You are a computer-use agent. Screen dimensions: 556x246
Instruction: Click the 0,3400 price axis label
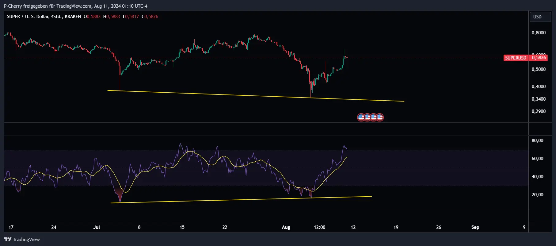(539, 99)
